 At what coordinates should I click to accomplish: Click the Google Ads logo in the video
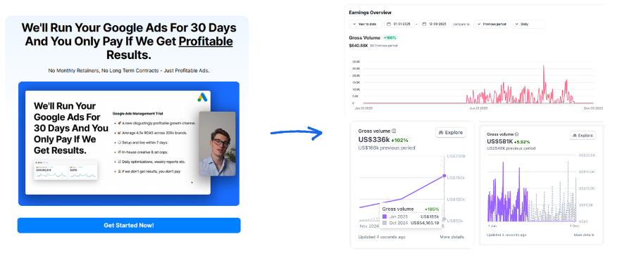click(x=202, y=97)
